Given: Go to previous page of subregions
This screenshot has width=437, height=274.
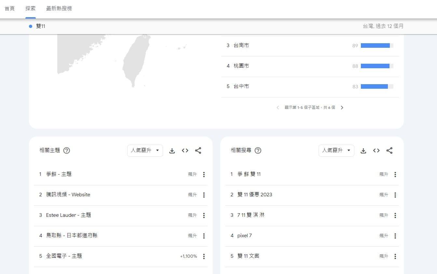Looking at the screenshot, I should pos(278,108).
